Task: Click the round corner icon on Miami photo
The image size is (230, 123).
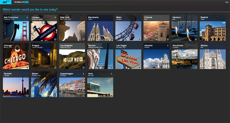Action: [x=55, y=96]
